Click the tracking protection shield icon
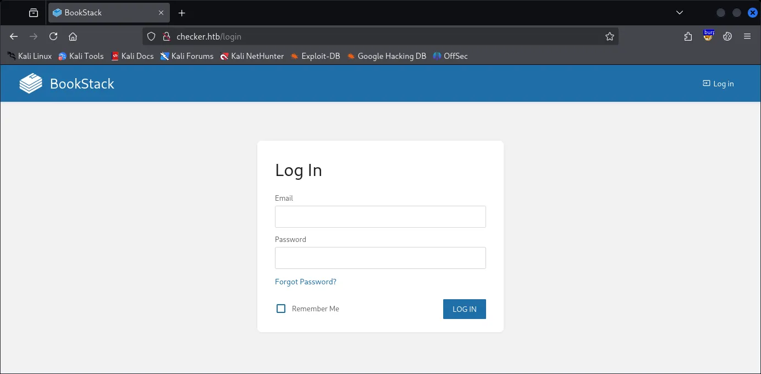 [x=151, y=36]
